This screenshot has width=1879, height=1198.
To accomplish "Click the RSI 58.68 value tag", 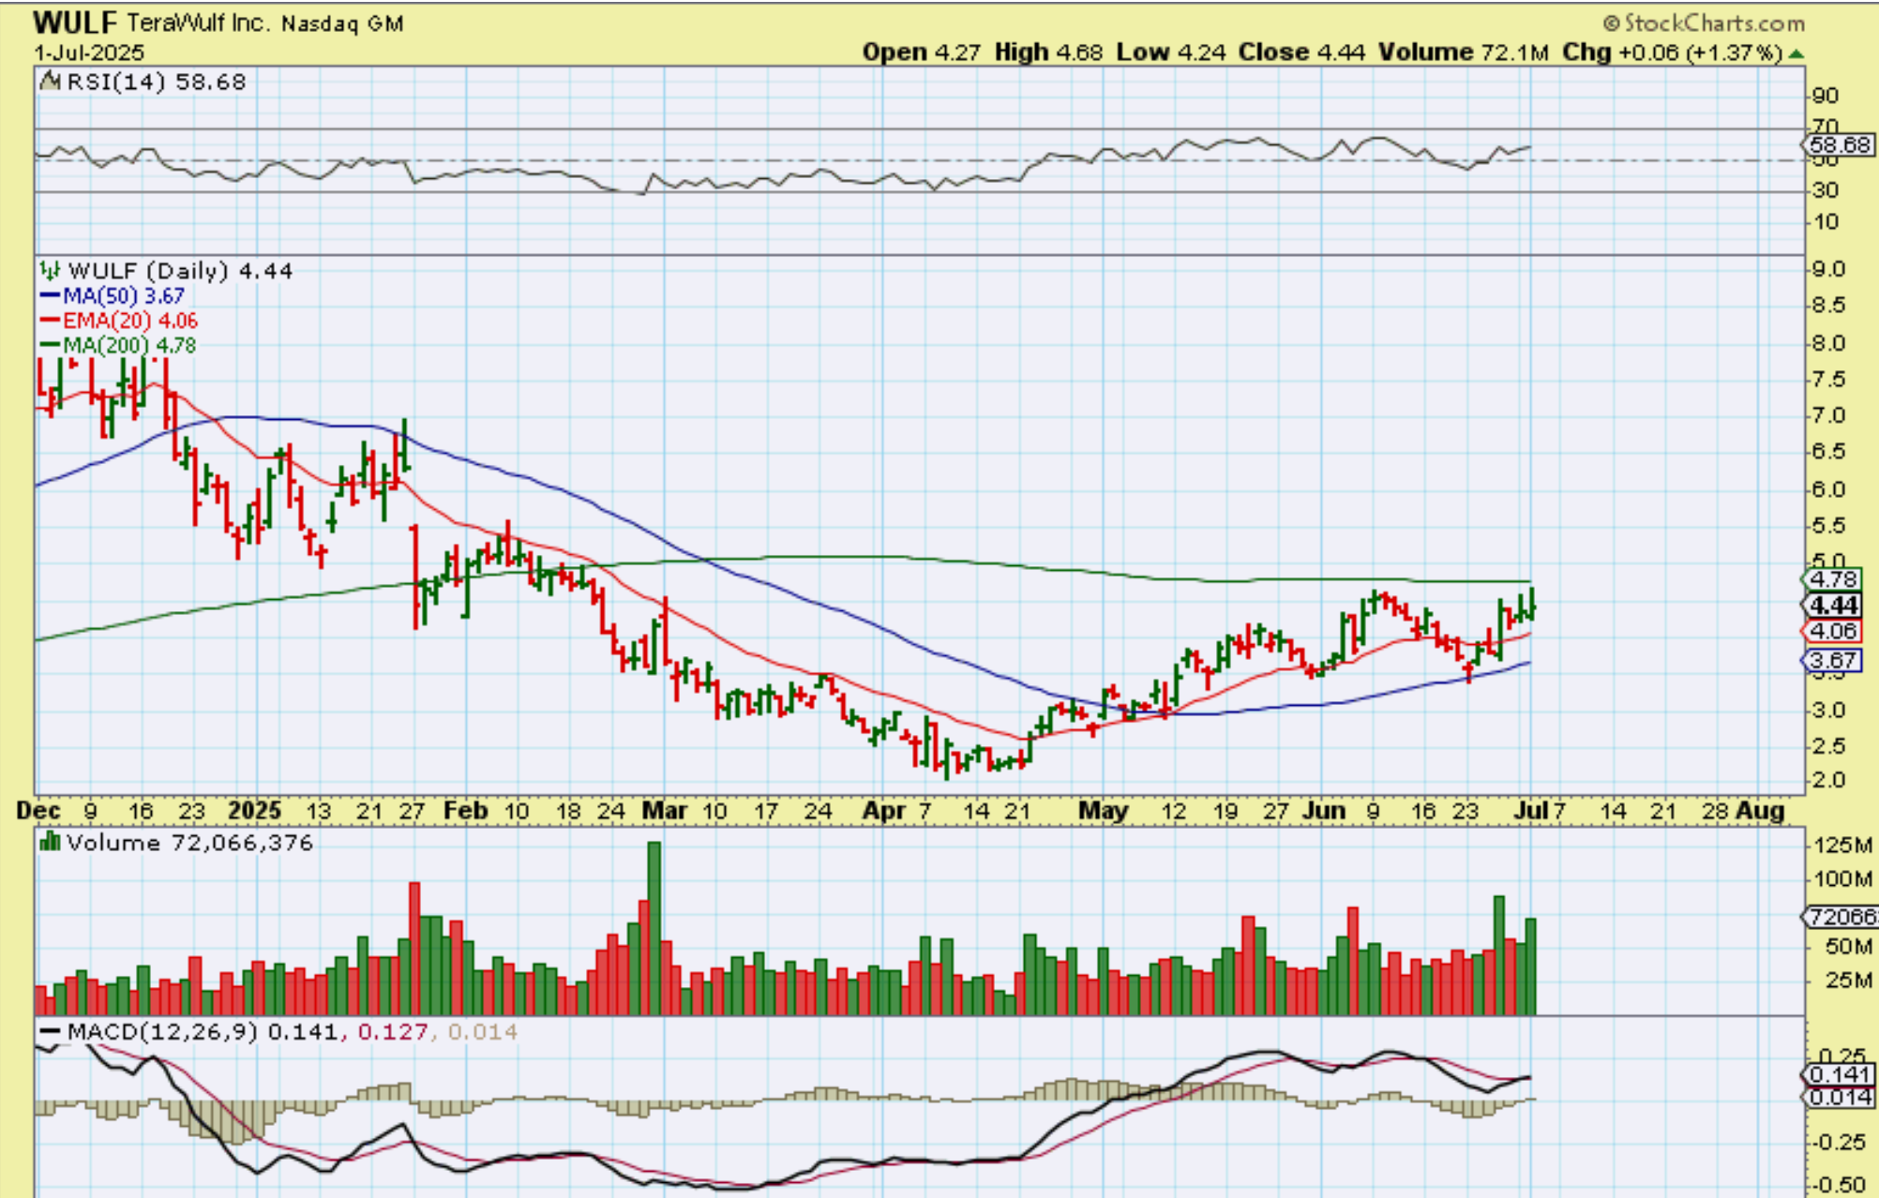I will (1839, 145).
